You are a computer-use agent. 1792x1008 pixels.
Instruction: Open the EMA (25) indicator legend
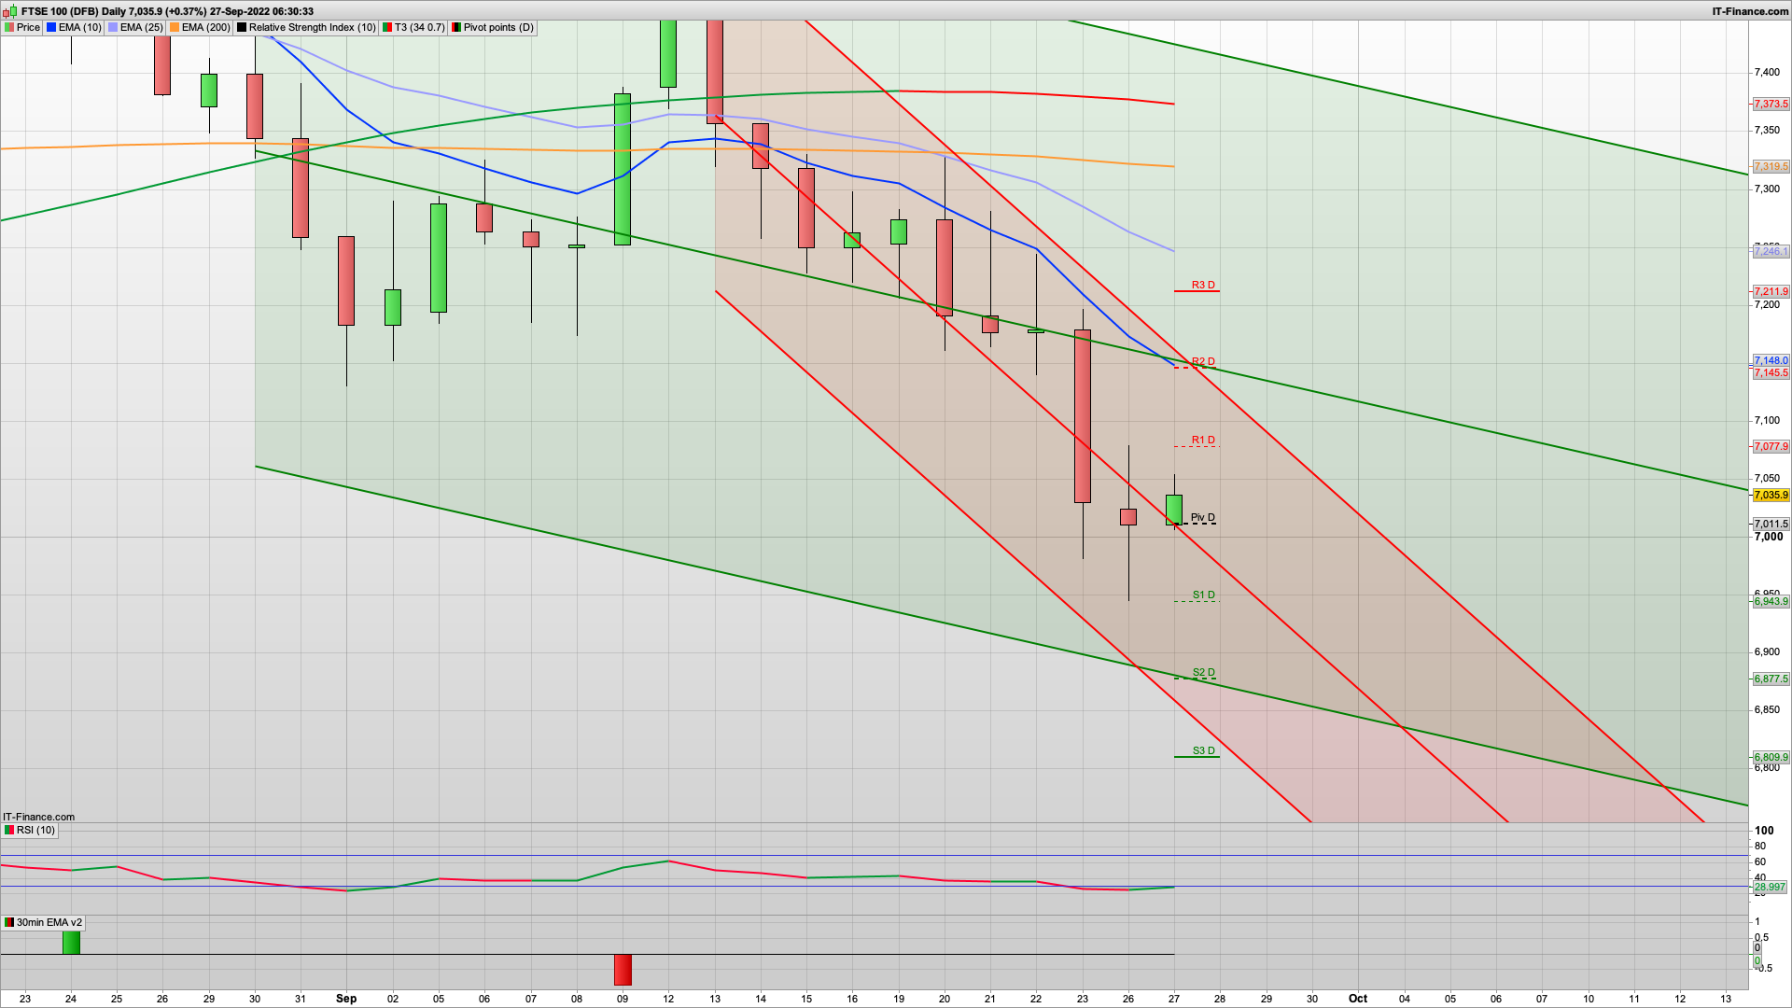coord(135,27)
